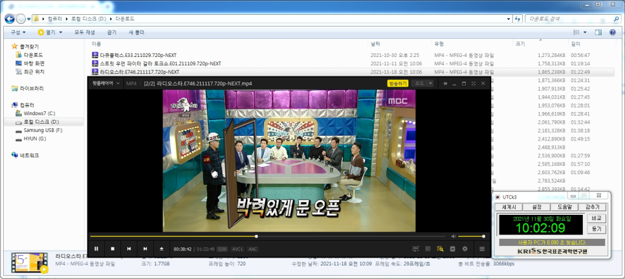Click the yellow 방송하기 button
The height and width of the screenshot is (279, 625).
tap(398, 84)
